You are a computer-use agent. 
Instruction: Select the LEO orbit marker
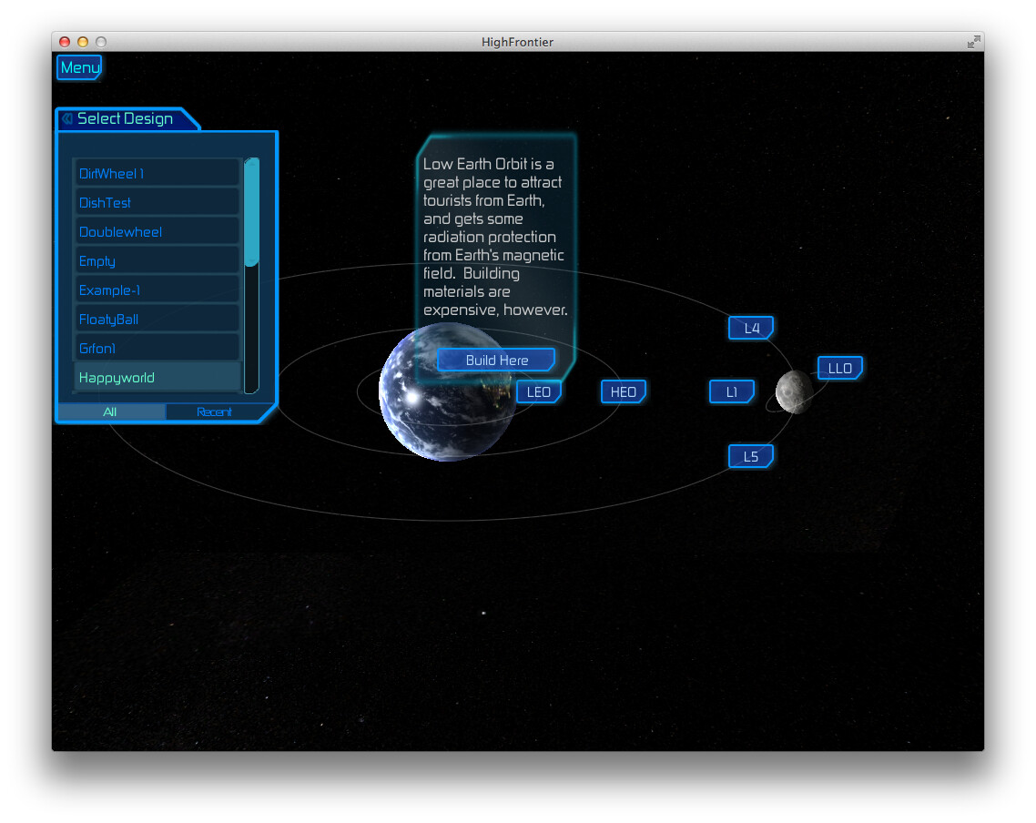[x=538, y=391]
